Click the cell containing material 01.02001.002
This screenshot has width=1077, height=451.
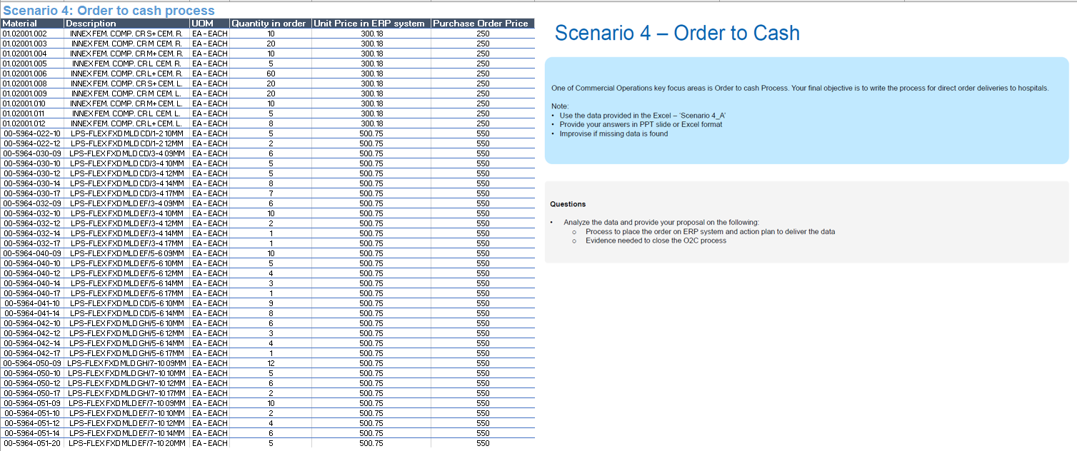31,33
